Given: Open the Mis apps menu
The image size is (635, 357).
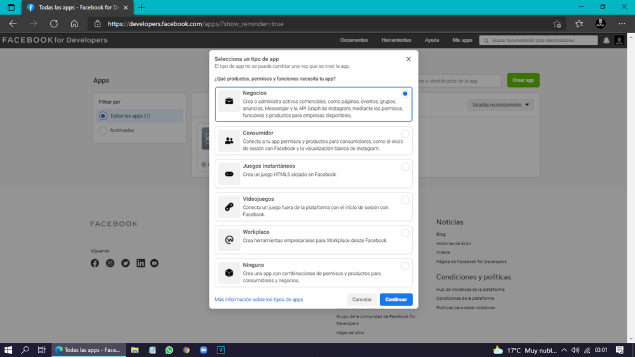Looking at the screenshot, I should 462,40.
